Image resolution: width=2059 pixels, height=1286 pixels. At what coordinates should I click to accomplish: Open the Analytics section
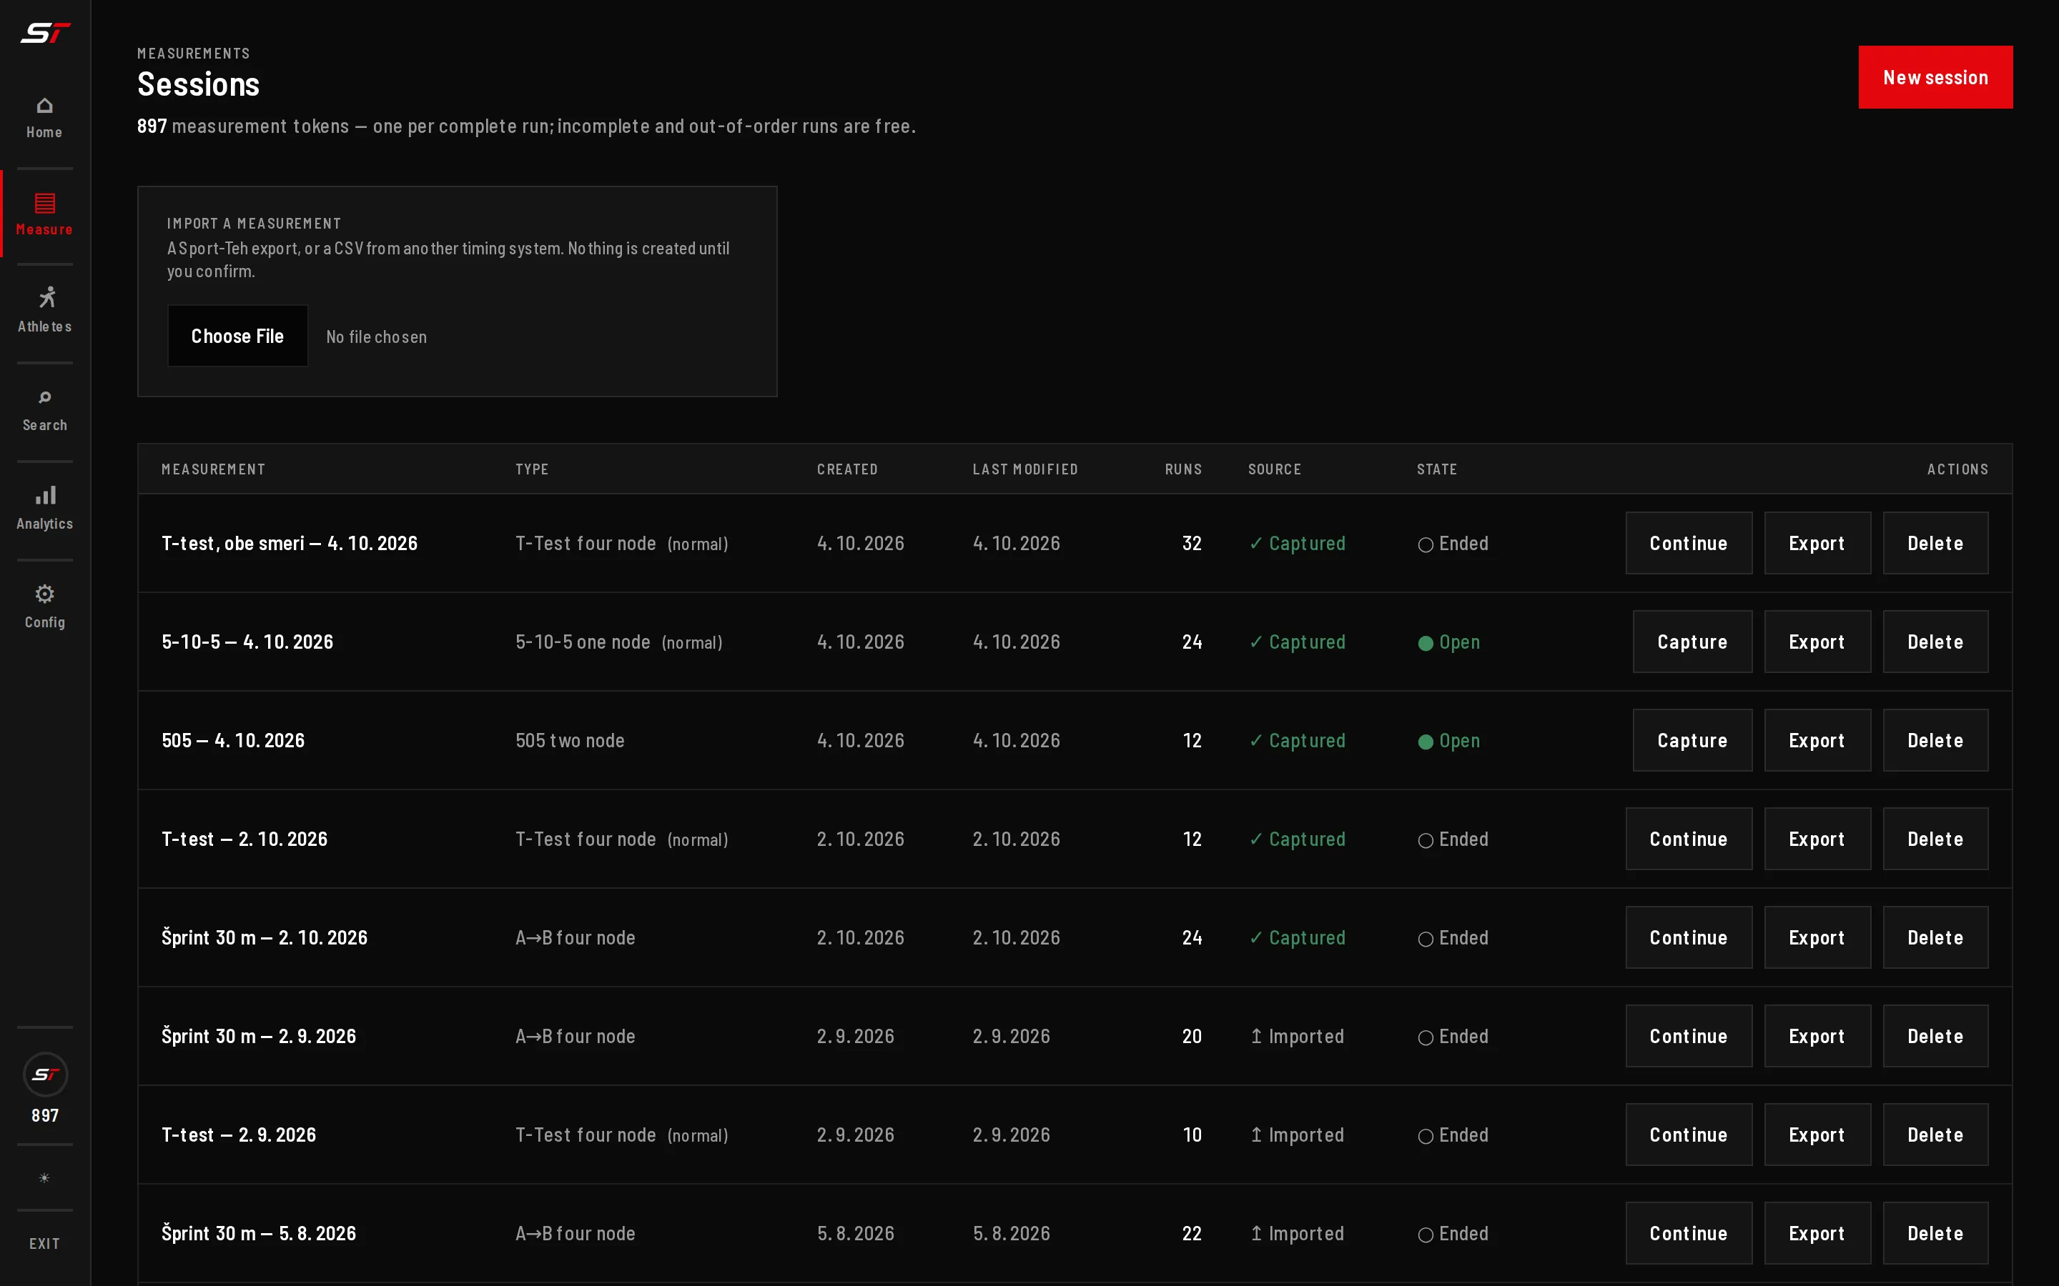45,509
